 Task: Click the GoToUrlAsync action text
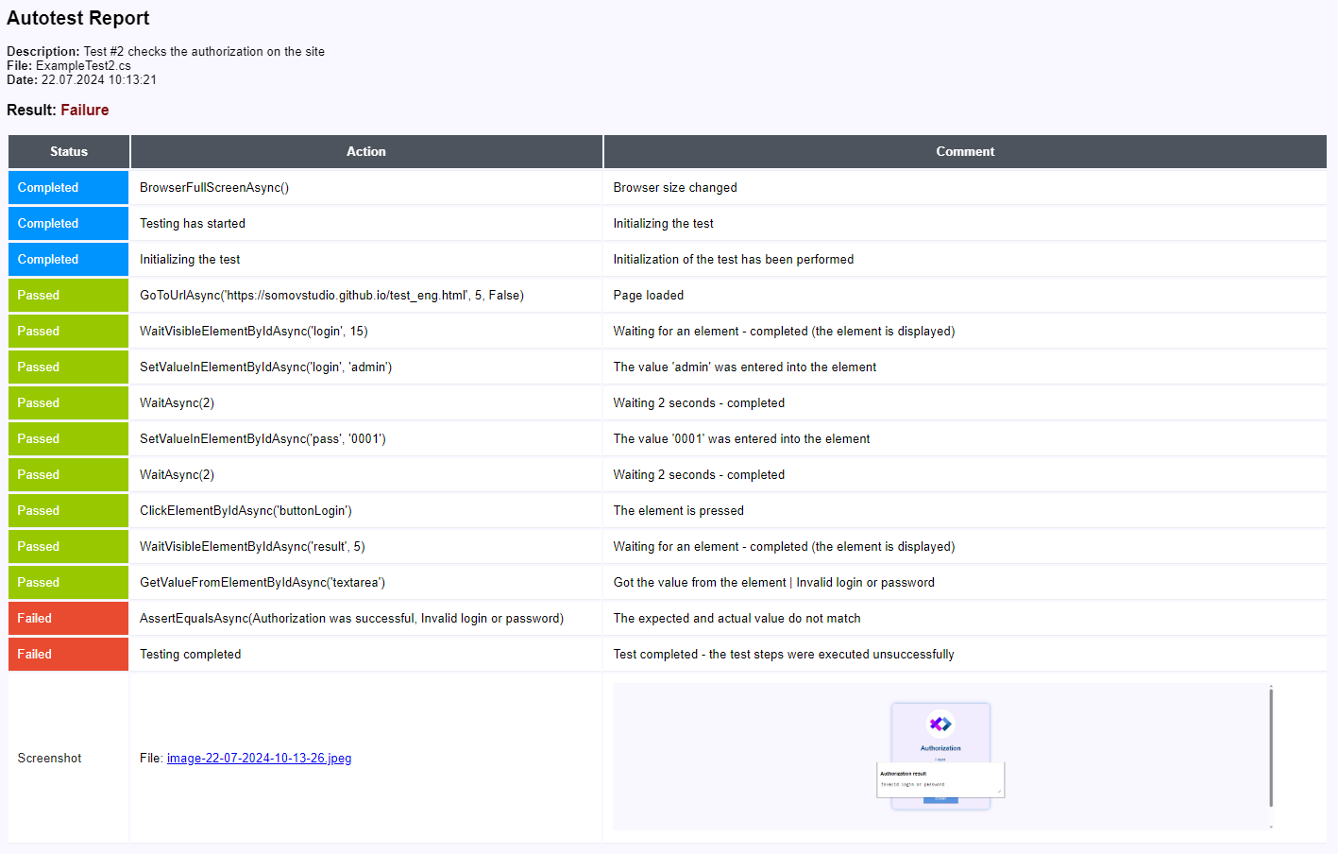(331, 296)
